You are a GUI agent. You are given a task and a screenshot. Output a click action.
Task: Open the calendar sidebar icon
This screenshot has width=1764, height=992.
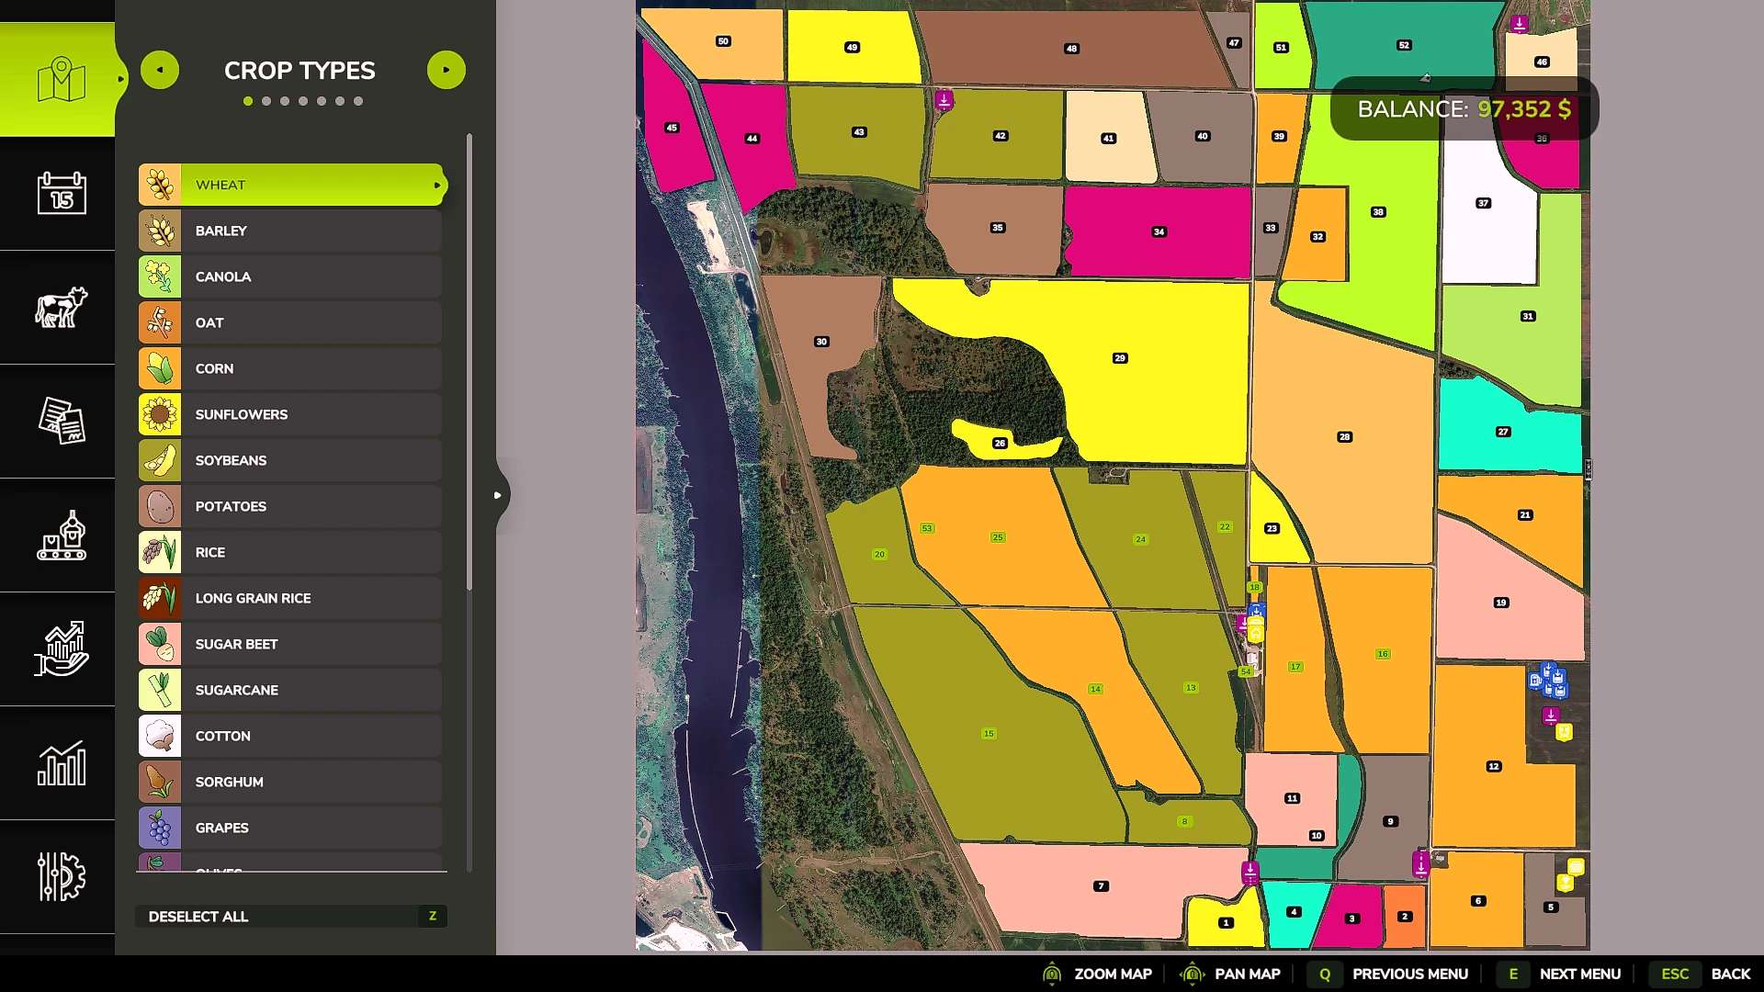click(x=61, y=194)
